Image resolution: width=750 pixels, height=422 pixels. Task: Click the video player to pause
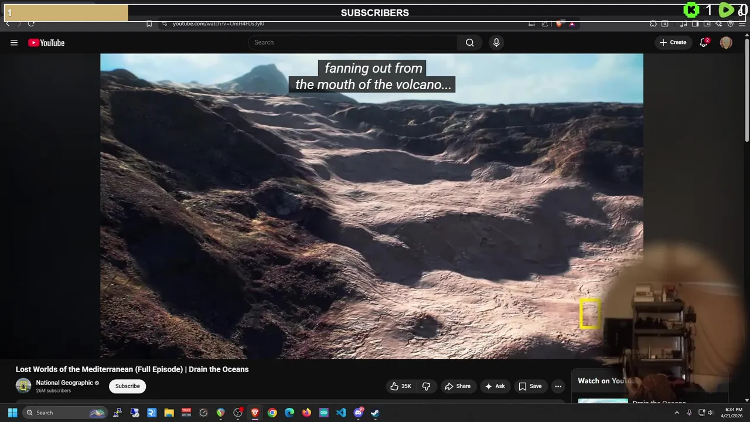[x=371, y=206]
